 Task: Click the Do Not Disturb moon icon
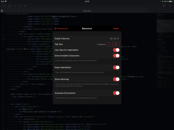tap(161, 2)
